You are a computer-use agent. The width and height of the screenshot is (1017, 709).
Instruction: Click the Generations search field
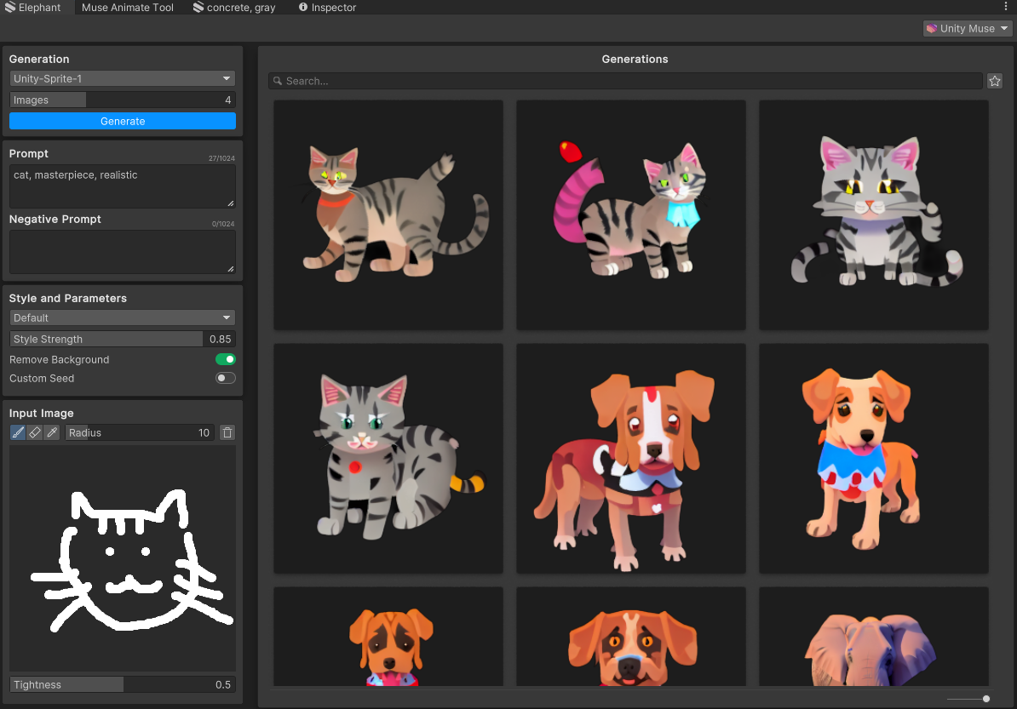(x=626, y=81)
